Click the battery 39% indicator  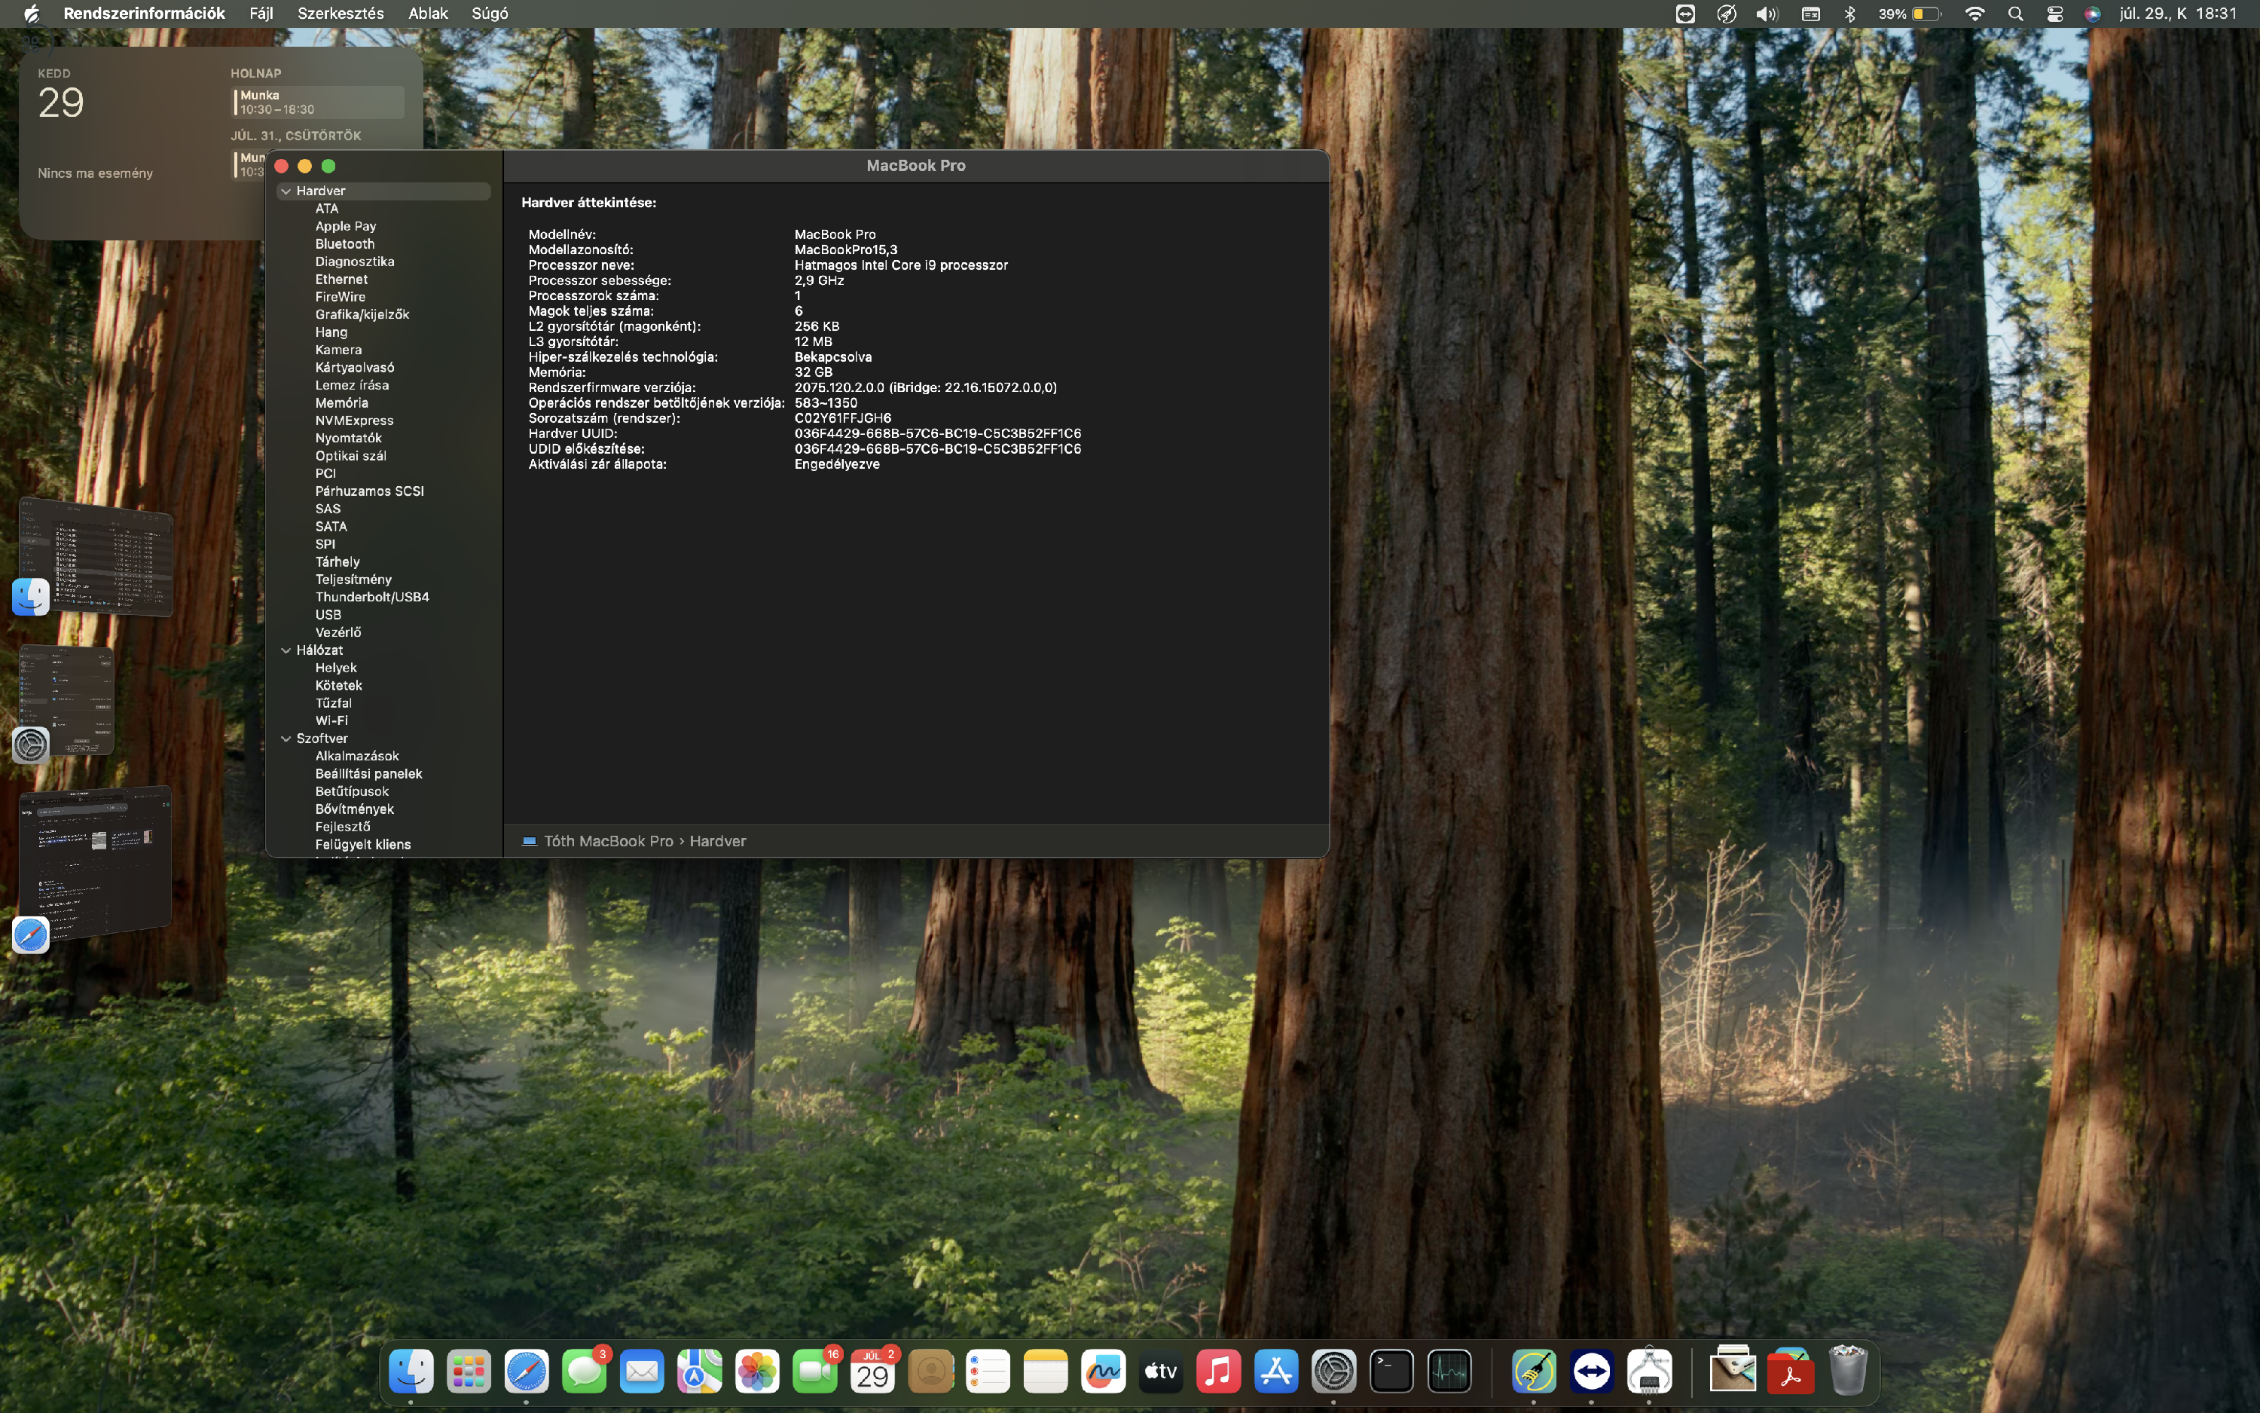click(x=1910, y=14)
